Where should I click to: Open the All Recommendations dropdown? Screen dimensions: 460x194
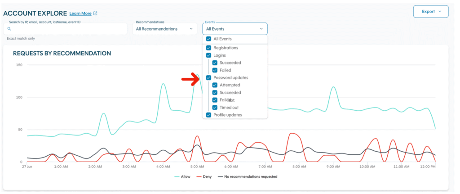pos(164,29)
